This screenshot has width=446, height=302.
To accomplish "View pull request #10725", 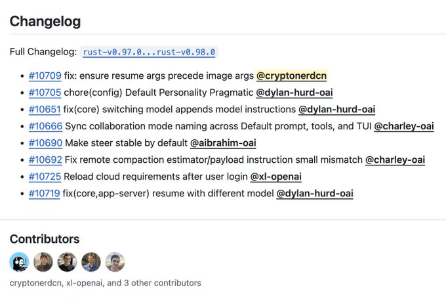I will tap(45, 176).
